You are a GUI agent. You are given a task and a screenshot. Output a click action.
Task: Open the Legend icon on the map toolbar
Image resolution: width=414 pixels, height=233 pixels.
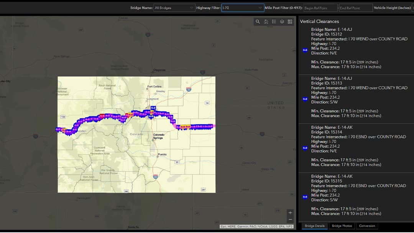click(x=274, y=21)
